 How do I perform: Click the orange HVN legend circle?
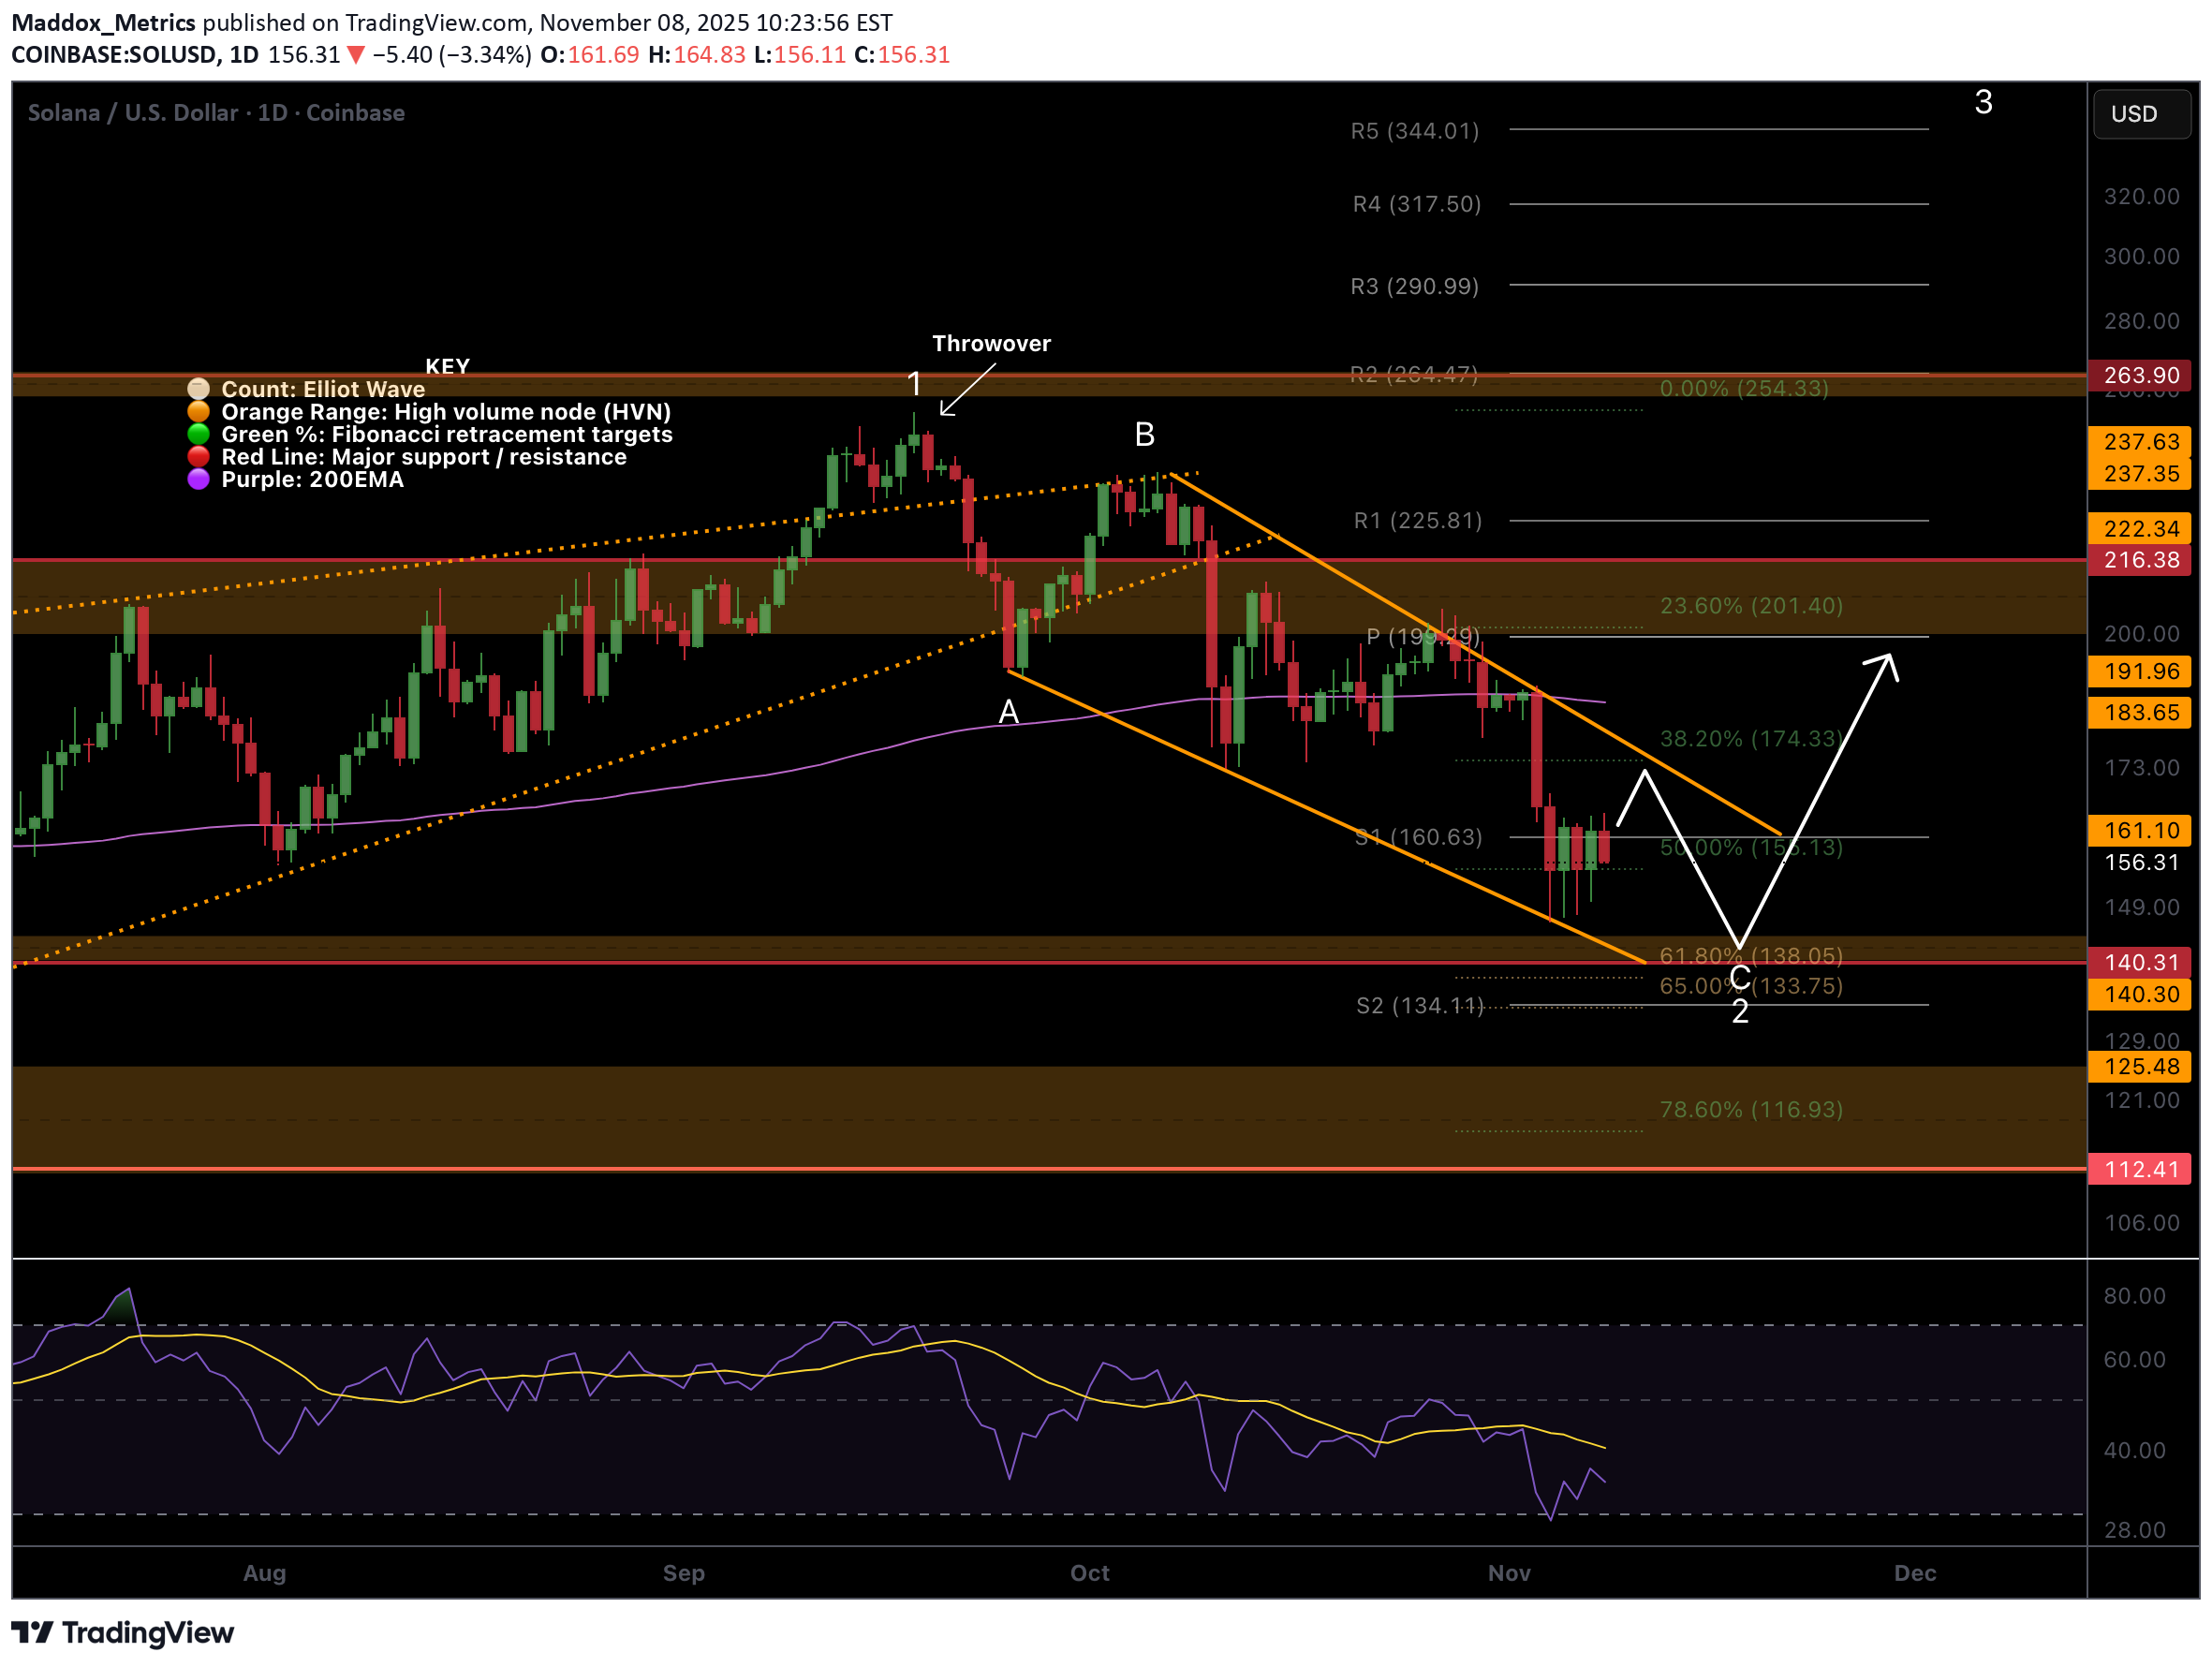tap(198, 412)
